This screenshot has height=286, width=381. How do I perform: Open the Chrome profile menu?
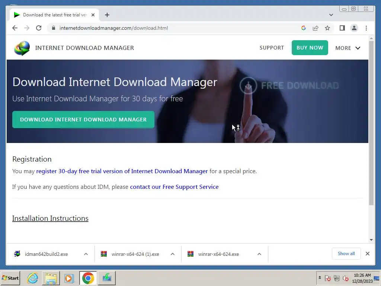354,28
